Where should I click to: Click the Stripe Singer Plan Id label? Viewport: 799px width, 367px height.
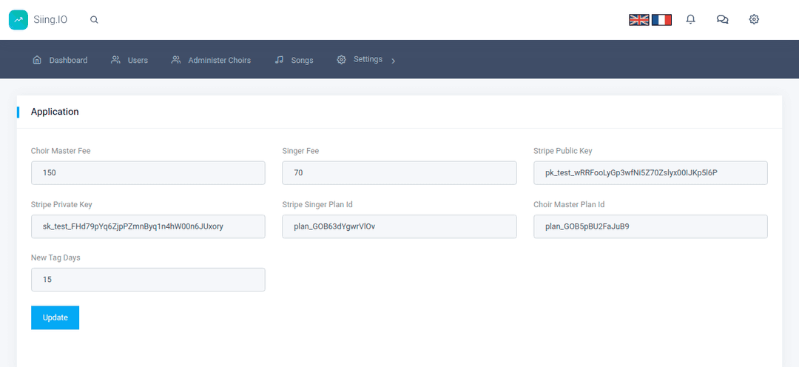click(x=317, y=204)
